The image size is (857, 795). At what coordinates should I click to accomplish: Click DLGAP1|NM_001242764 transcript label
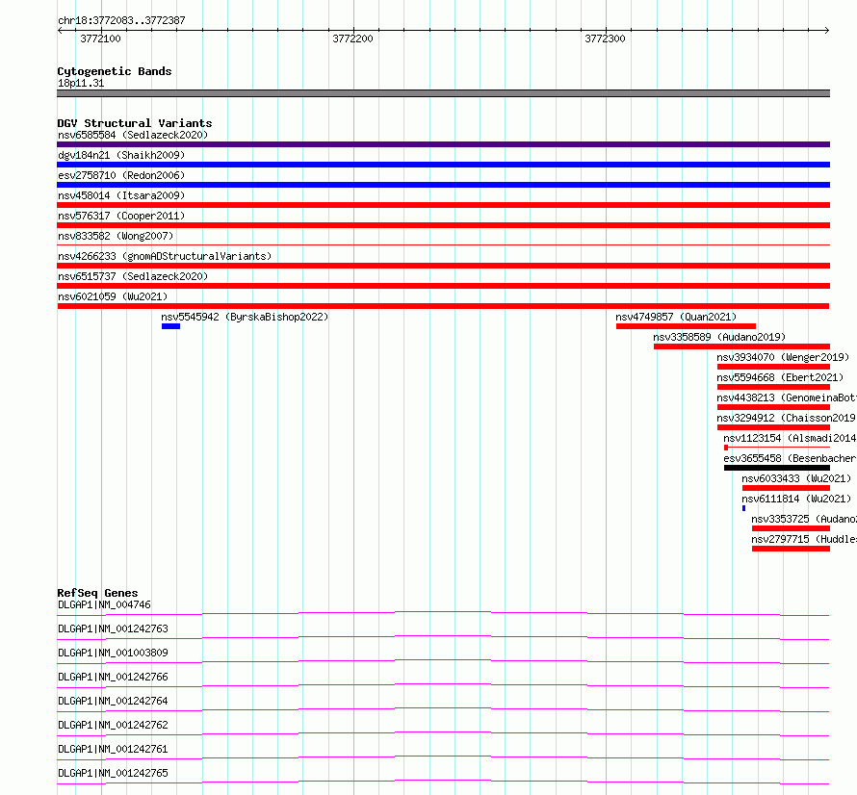point(113,701)
